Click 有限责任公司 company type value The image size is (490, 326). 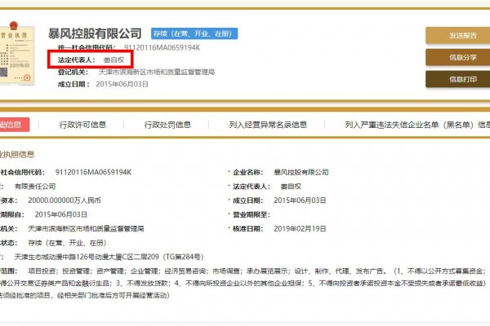35,187
